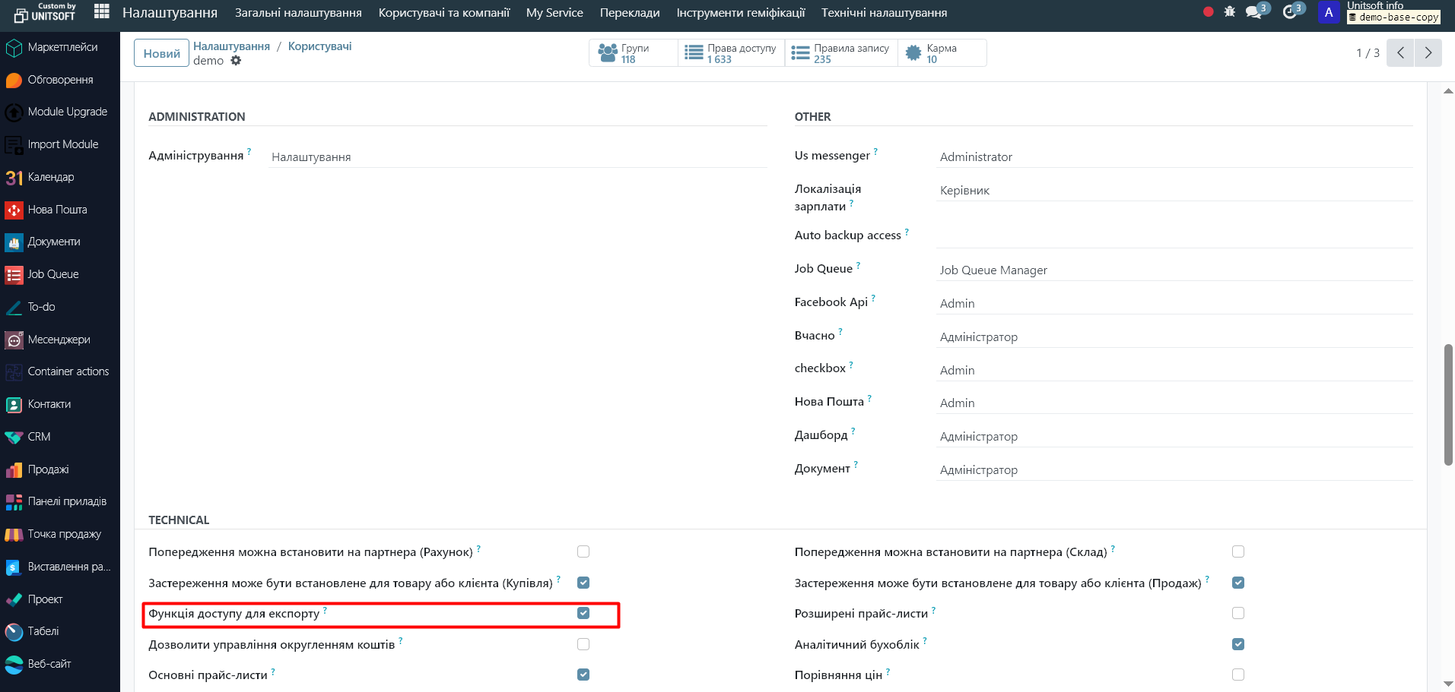1455x692 pixels.
Task: Click the red recording indicator icon
Action: [x=1208, y=12]
